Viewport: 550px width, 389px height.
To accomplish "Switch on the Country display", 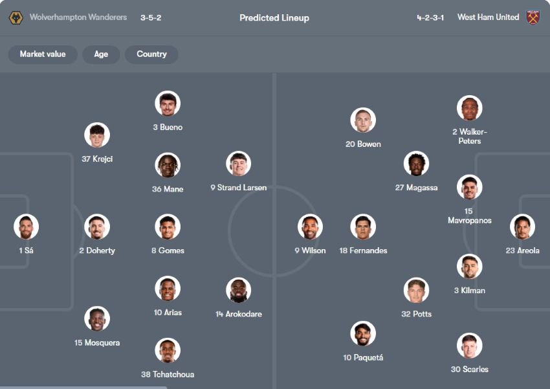I will (151, 54).
